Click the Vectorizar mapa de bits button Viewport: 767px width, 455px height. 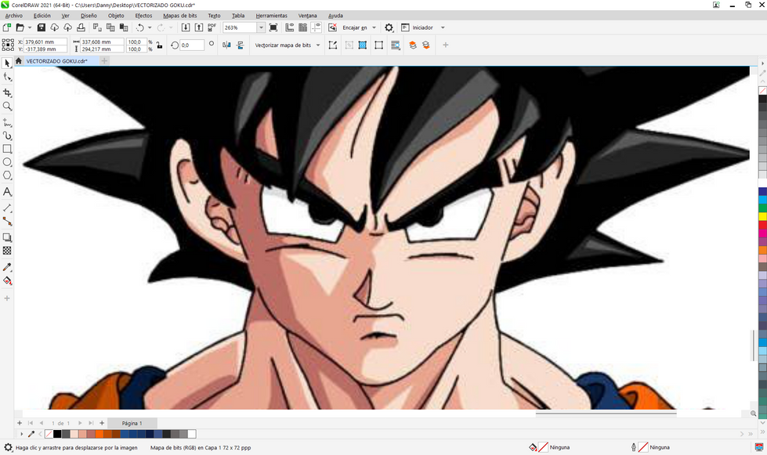[283, 45]
